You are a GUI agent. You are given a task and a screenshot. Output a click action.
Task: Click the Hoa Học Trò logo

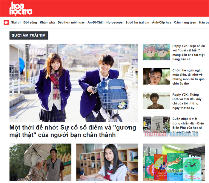(21, 8)
